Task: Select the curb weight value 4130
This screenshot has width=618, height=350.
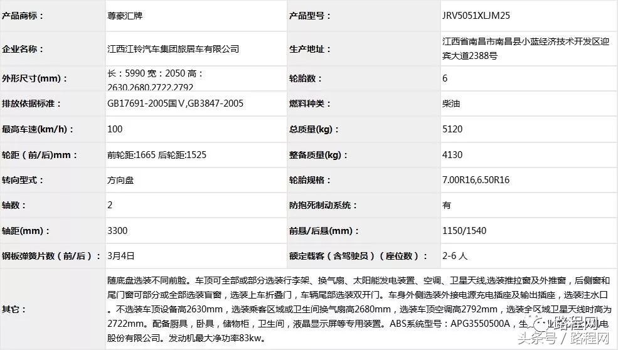Action: coord(452,155)
